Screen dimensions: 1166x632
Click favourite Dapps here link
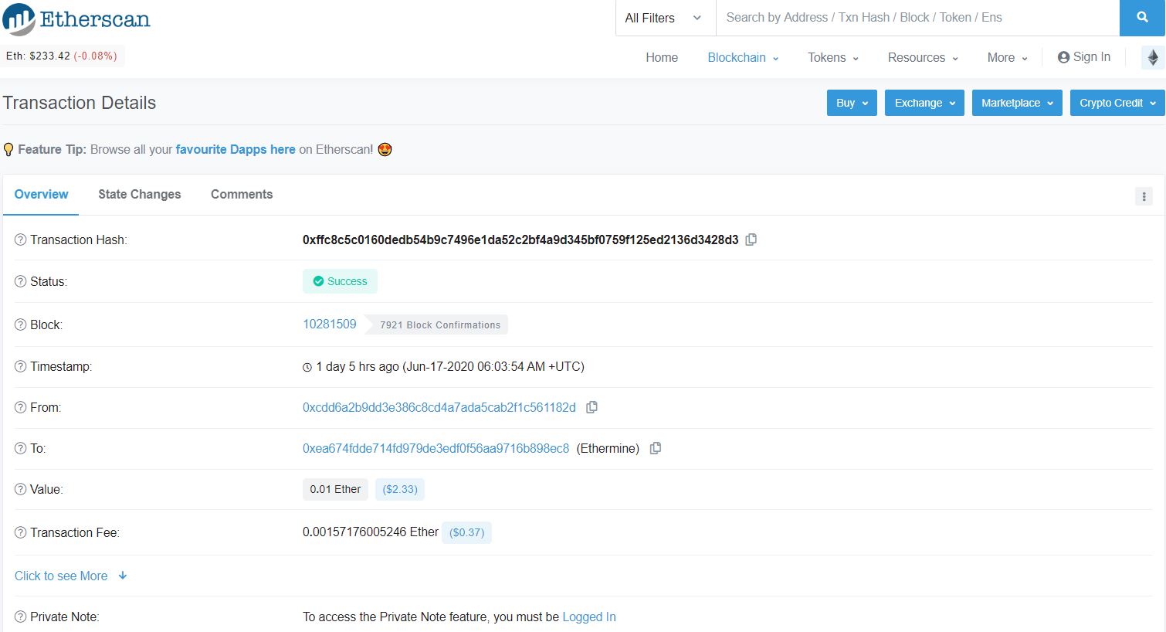pos(236,149)
